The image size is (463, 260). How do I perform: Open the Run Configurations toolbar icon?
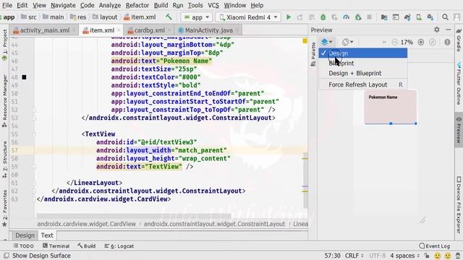point(396,17)
